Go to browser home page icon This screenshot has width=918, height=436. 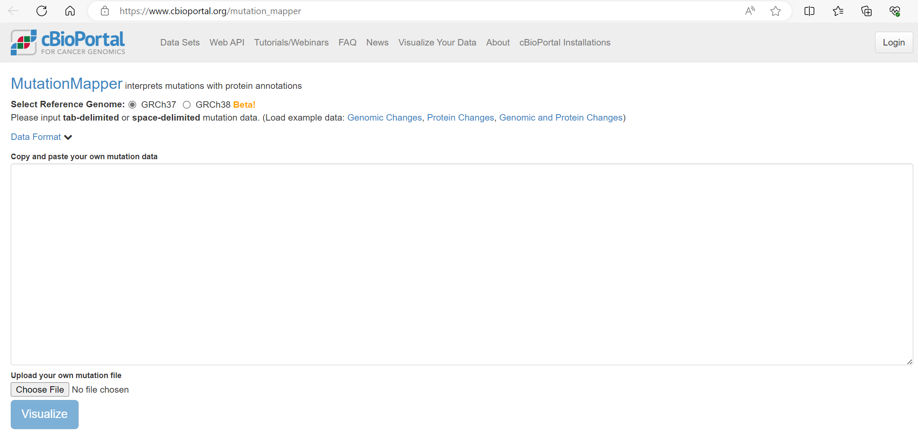coord(70,11)
